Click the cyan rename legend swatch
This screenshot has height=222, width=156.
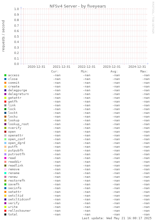[5, 173]
